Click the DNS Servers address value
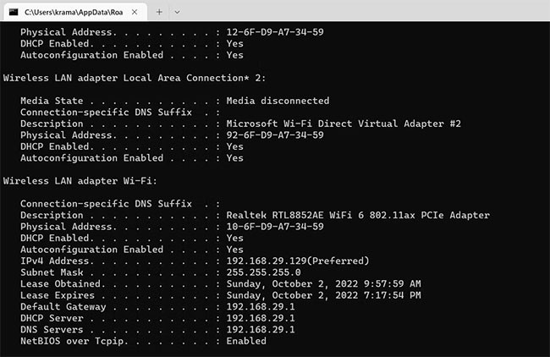 (x=261, y=329)
